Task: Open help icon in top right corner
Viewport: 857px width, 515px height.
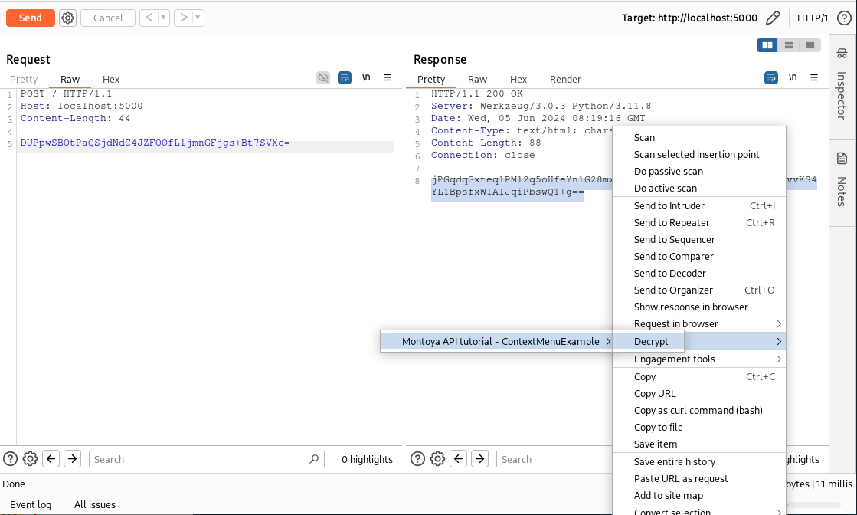Action: tap(843, 18)
